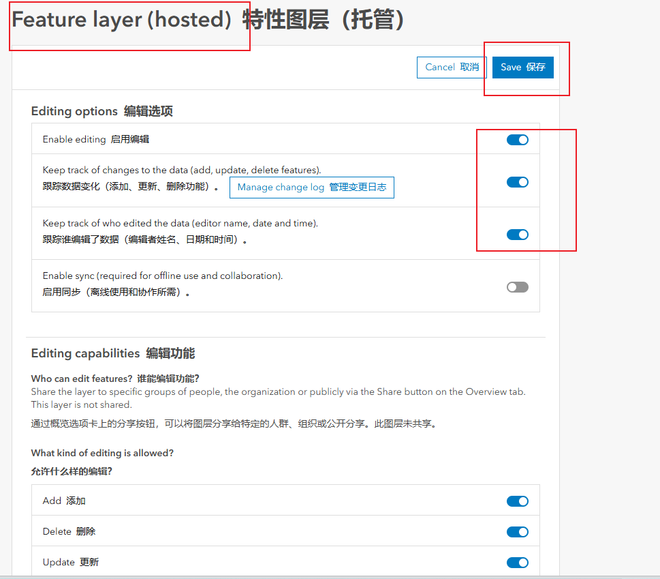Viewport: 660px width, 579px height.
Task: Toggle Keep track of changes switch
Action: (518, 182)
